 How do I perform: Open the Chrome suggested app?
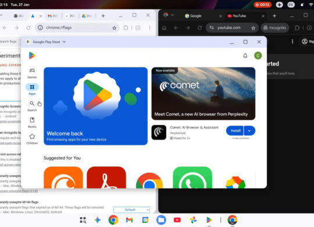(149, 180)
